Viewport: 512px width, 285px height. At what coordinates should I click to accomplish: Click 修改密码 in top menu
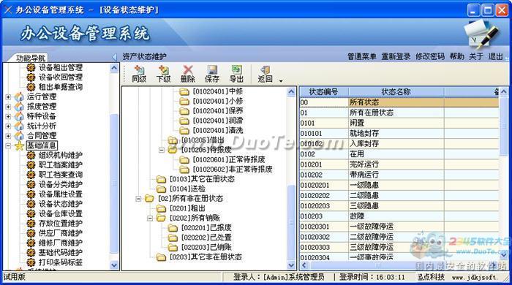[430, 56]
